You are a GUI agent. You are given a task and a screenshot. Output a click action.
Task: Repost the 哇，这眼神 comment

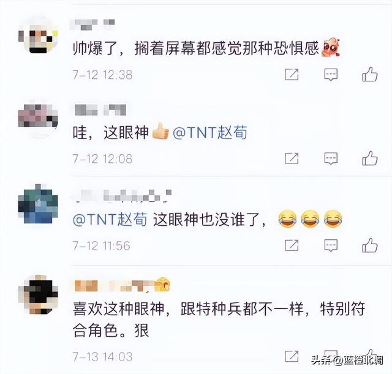[292, 159]
